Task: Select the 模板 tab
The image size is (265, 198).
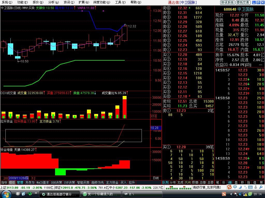Action: [12, 183]
